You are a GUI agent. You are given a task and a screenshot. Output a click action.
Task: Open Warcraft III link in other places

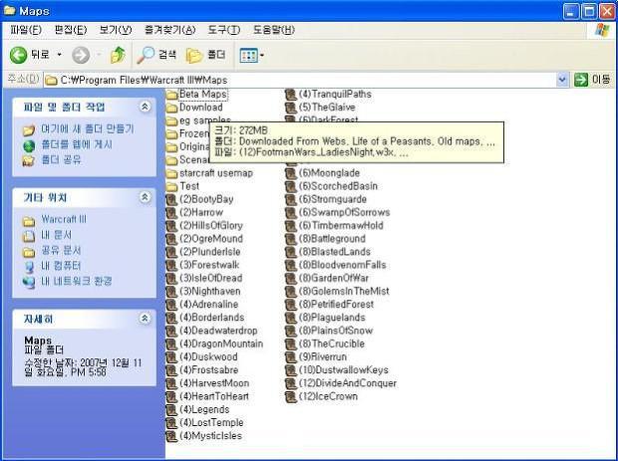tap(64, 219)
